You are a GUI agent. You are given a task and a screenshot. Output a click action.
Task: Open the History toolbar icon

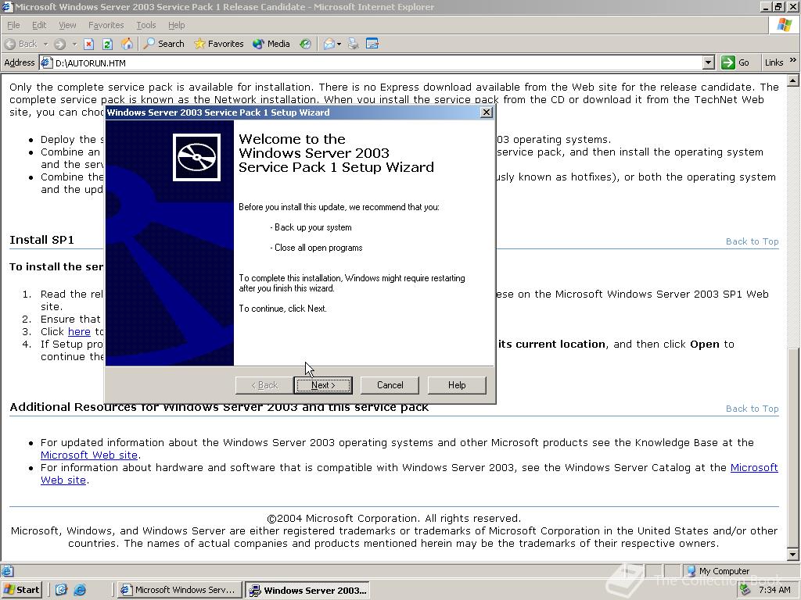[x=305, y=44]
